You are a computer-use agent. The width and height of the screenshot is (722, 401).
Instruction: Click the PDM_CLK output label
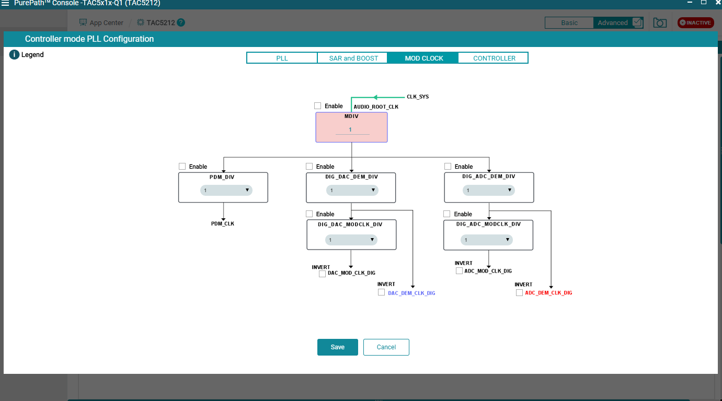coord(223,223)
